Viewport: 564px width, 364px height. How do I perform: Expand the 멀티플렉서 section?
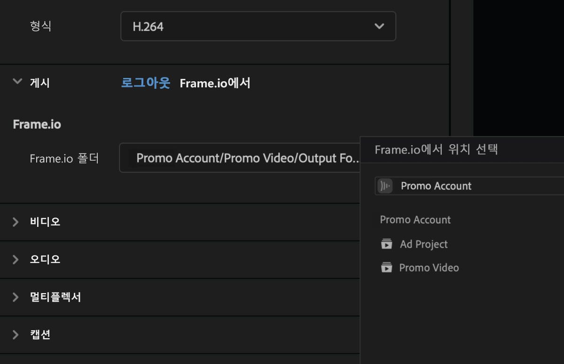[16, 297]
